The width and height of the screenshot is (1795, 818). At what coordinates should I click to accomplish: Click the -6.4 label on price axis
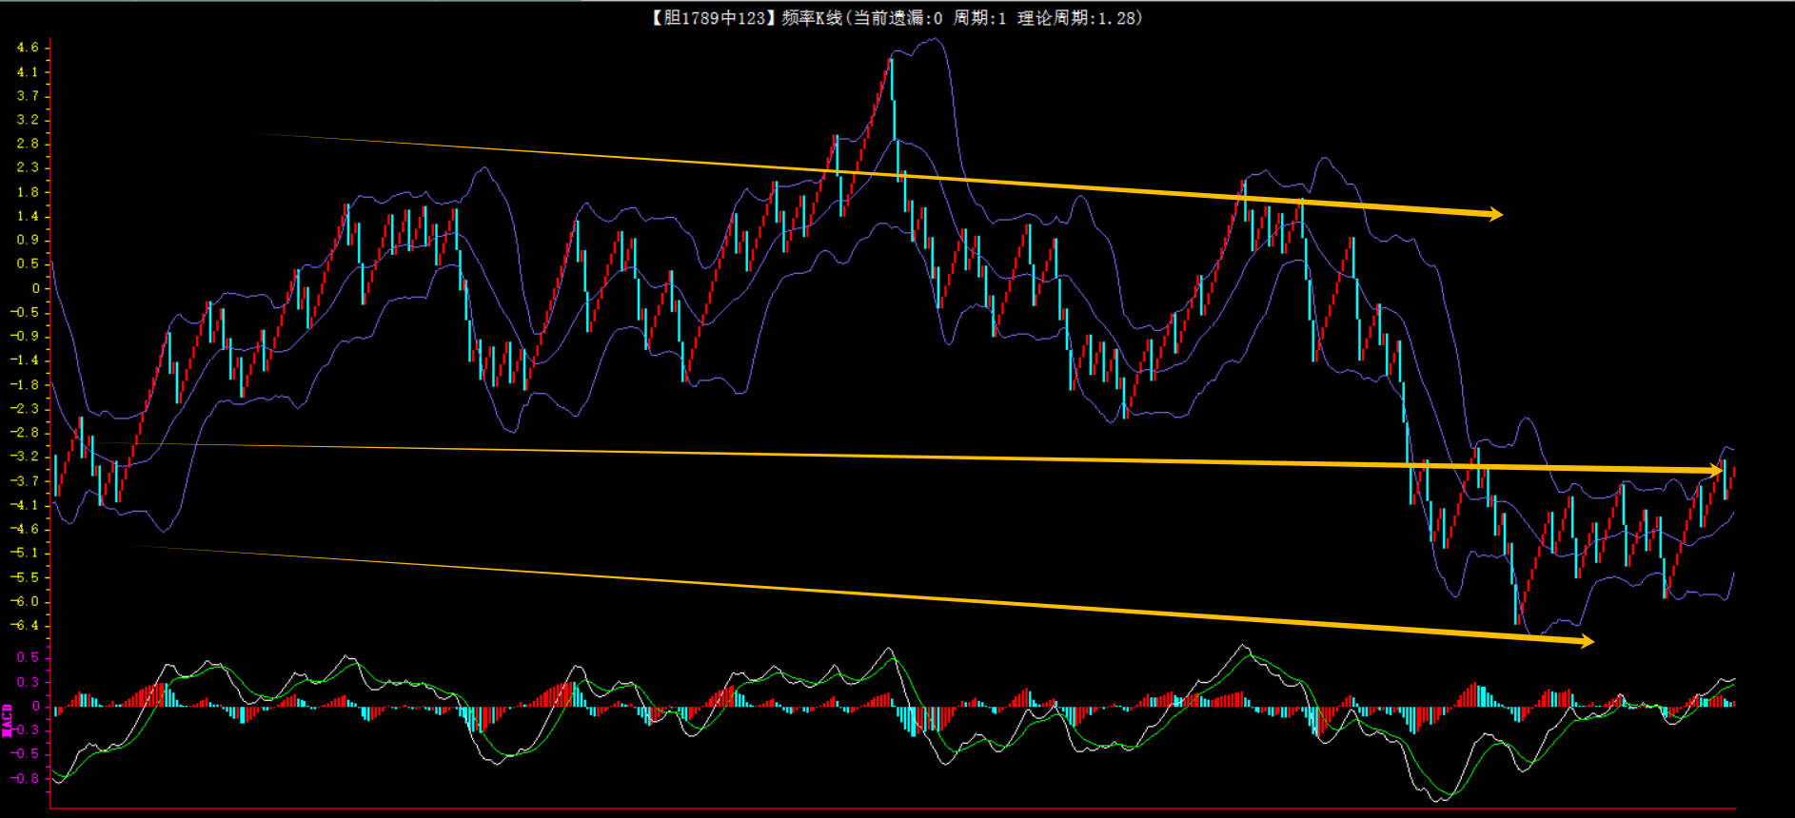(25, 625)
